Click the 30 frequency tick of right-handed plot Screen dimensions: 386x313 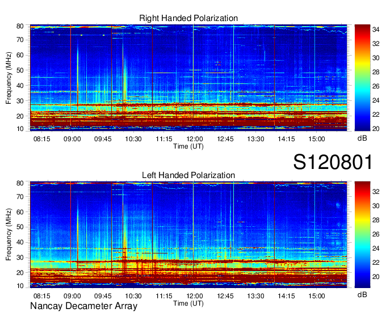(x=20, y=101)
